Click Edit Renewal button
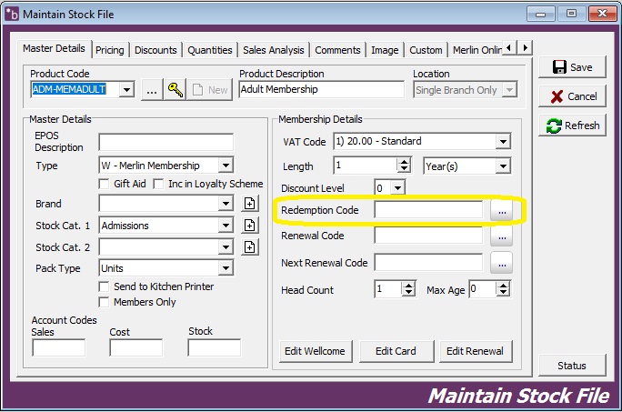 coord(476,351)
